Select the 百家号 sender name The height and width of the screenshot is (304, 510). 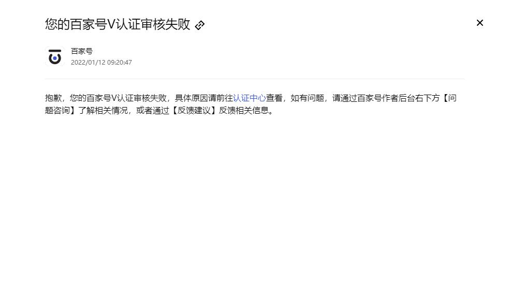82,51
